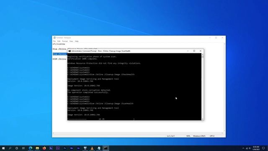This screenshot has width=268, height=151.
Task: Open taskbar Search magnifier
Action: pyautogui.click(x=10, y=148)
